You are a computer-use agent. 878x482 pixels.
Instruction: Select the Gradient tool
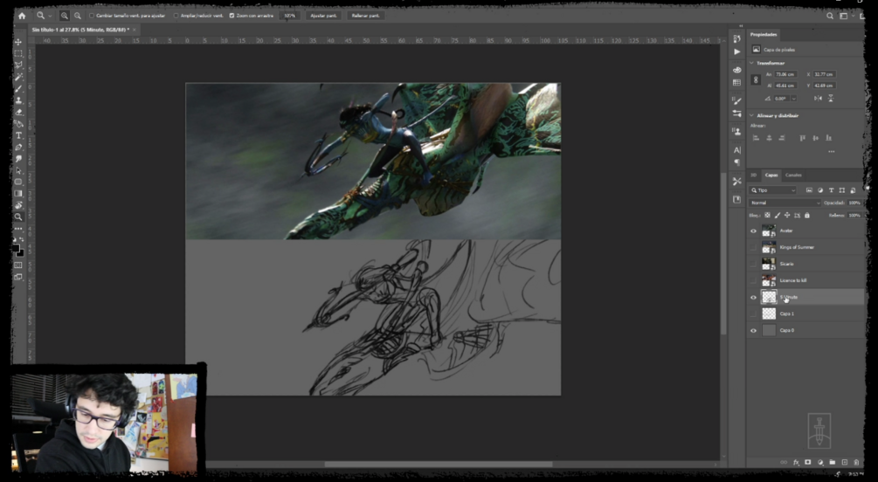coord(18,194)
